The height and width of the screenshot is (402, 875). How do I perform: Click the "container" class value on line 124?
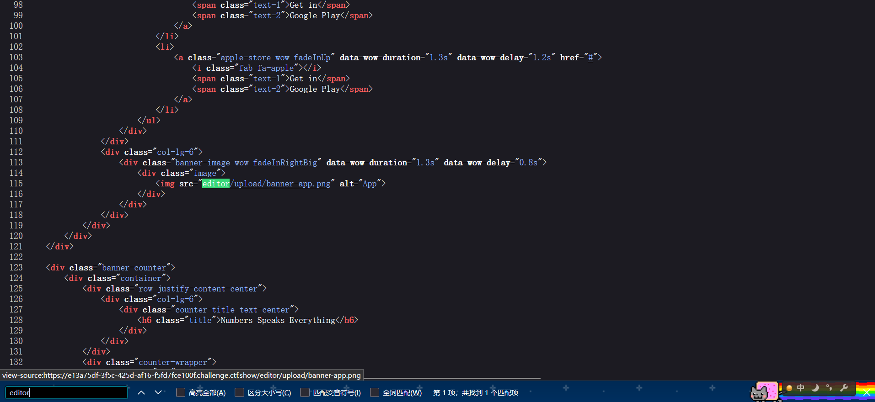(141, 278)
